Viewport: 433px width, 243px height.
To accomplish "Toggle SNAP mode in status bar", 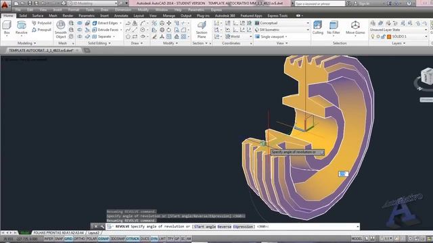I will click(x=59, y=238).
